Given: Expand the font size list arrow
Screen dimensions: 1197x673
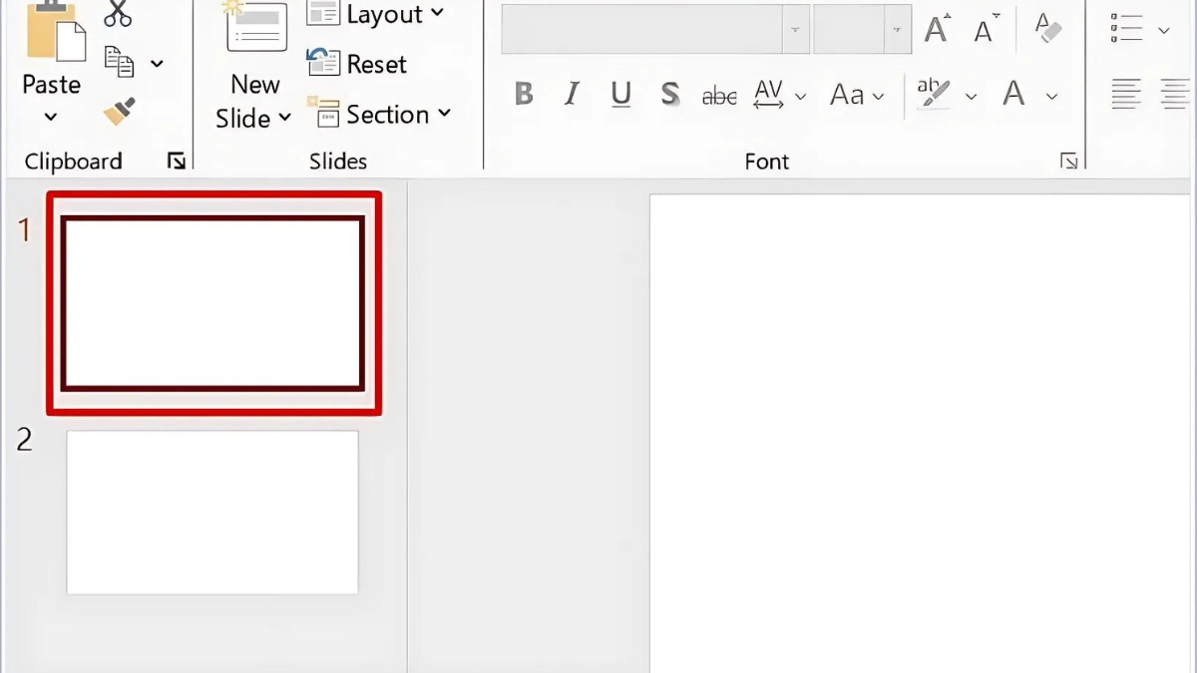Looking at the screenshot, I should coord(898,30).
